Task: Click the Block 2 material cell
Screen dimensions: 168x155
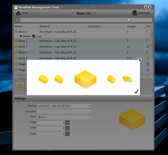Action: tap(58, 41)
